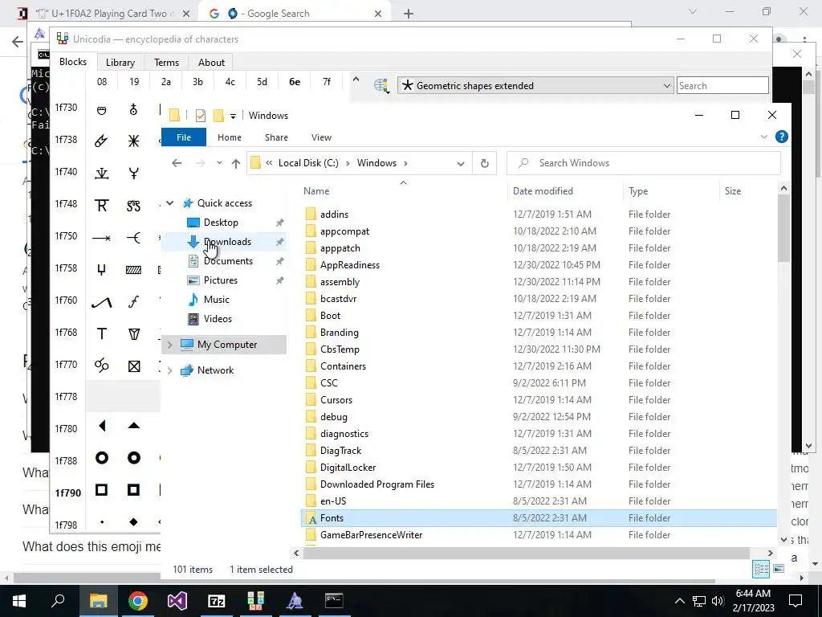Navigate back in File Explorer
Screen dimensions: 822x617
click(177, 163)
